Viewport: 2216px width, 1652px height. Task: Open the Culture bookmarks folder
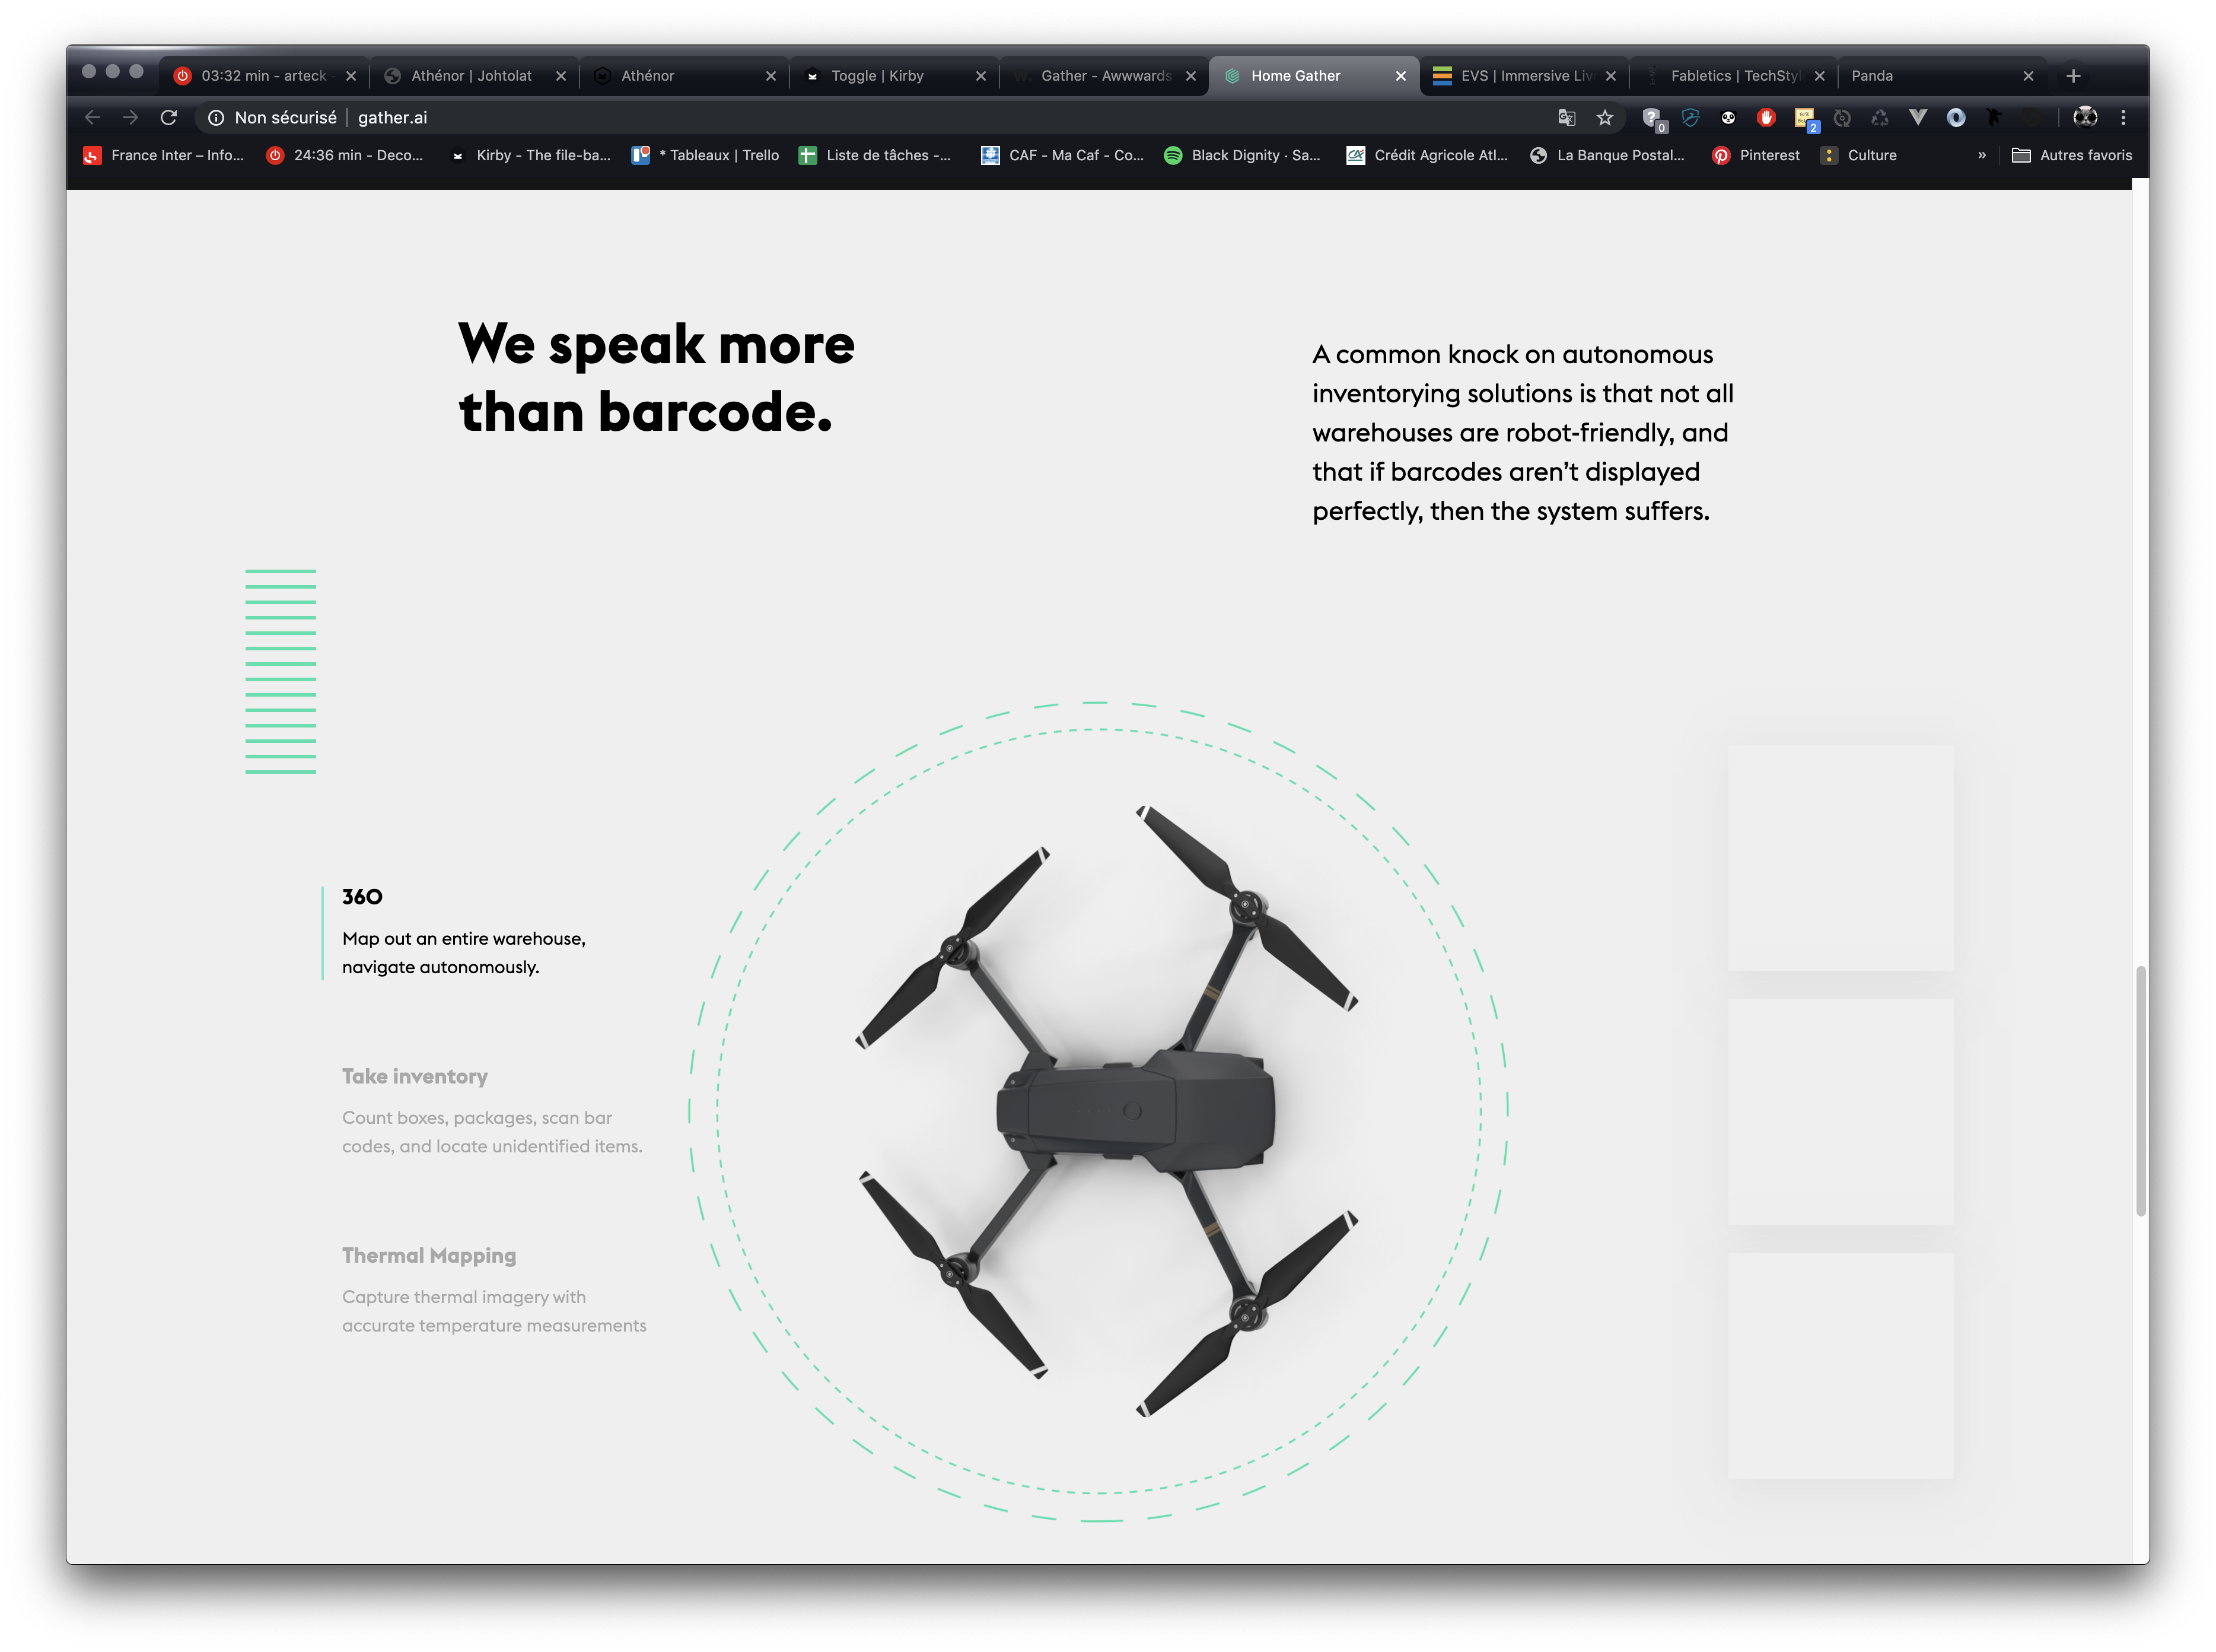coord(1859,156)
